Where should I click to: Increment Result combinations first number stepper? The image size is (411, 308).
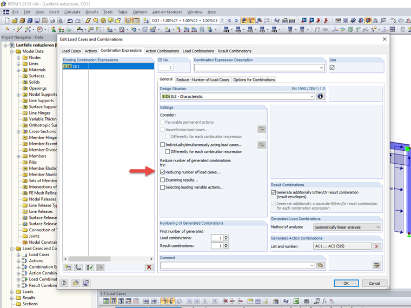226,244
